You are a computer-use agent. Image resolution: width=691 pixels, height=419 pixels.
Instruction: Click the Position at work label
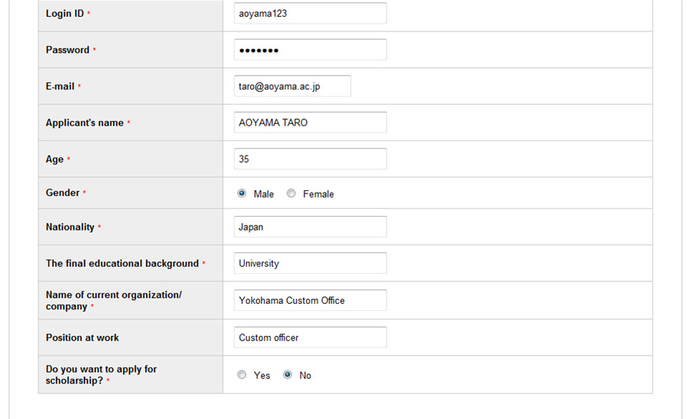pyautogui.click(x=82, y=338)
